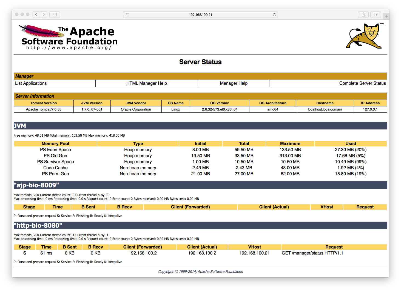Open the reader view icon in address bar

tap(127, 15)
